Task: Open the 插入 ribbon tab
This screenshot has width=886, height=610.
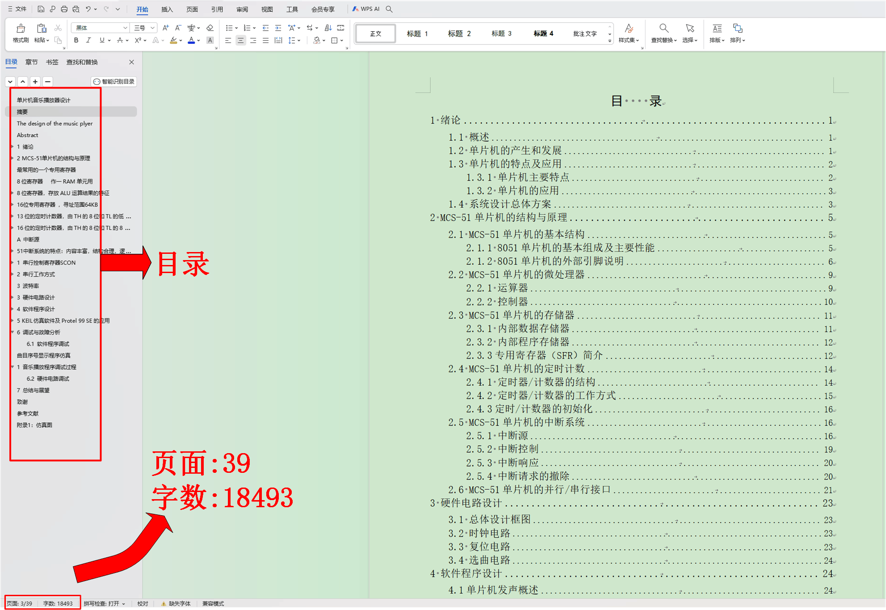Action: 167,9
